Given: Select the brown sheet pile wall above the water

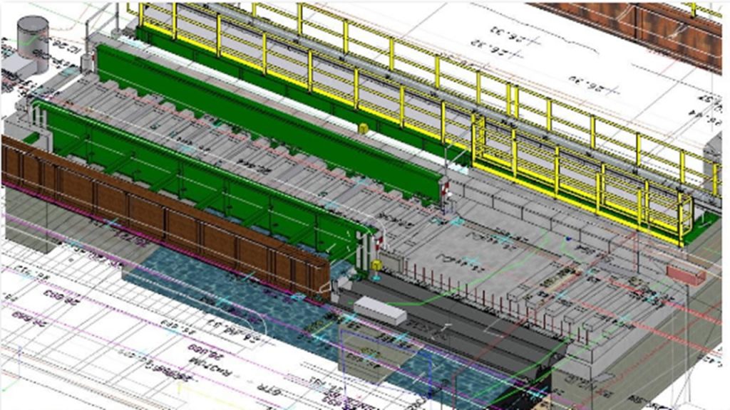Looking at the screenshot, I should pos(165,219).
